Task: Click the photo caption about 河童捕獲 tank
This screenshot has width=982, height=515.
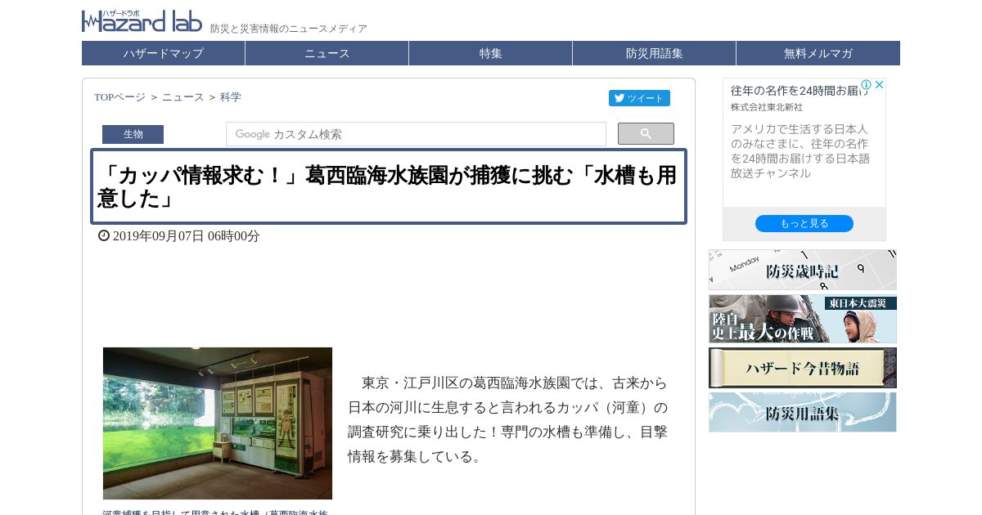Action: click(215, 511)
